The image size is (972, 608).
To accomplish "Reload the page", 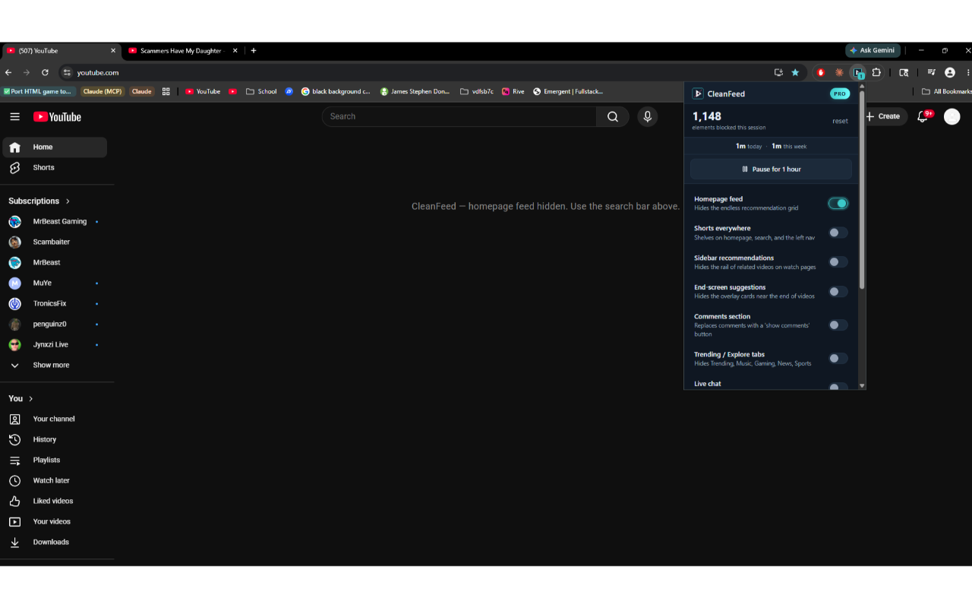I will (45, 72).
